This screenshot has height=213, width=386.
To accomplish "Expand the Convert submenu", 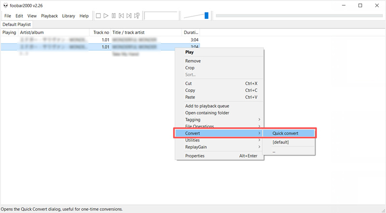I will click(219, 133).
